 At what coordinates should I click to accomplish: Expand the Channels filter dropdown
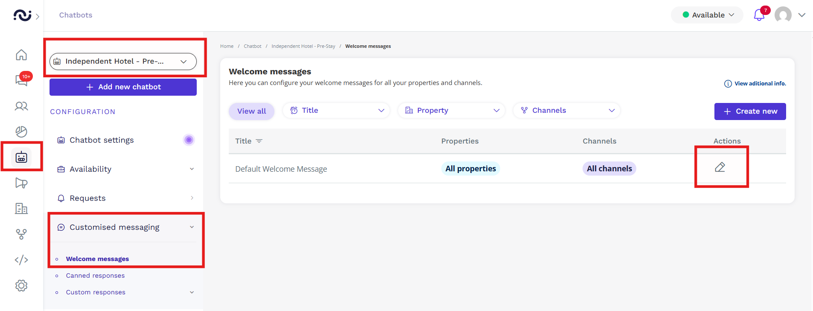[567, 110]
